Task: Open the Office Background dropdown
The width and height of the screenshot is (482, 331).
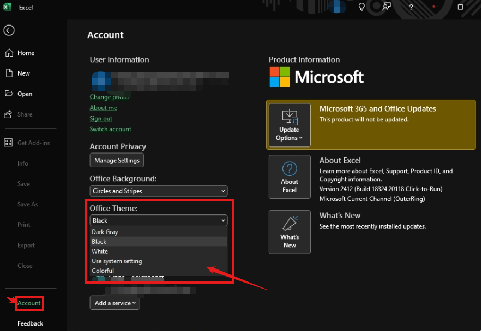Action: click(x=159, y=191)
